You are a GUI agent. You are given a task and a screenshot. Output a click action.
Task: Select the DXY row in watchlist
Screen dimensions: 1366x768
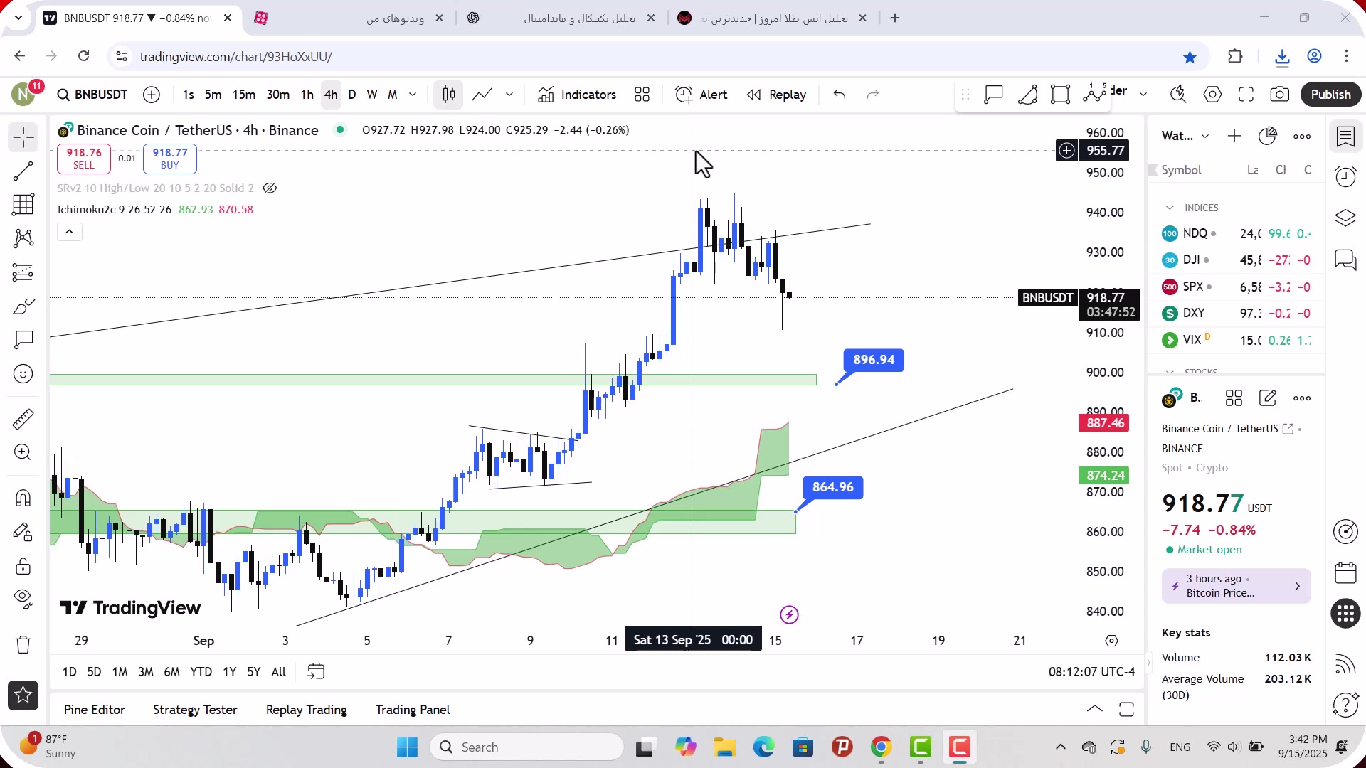pos(1237,314)
